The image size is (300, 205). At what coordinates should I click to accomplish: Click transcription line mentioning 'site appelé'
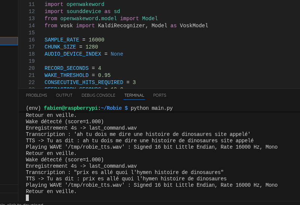tap(138, 134)
